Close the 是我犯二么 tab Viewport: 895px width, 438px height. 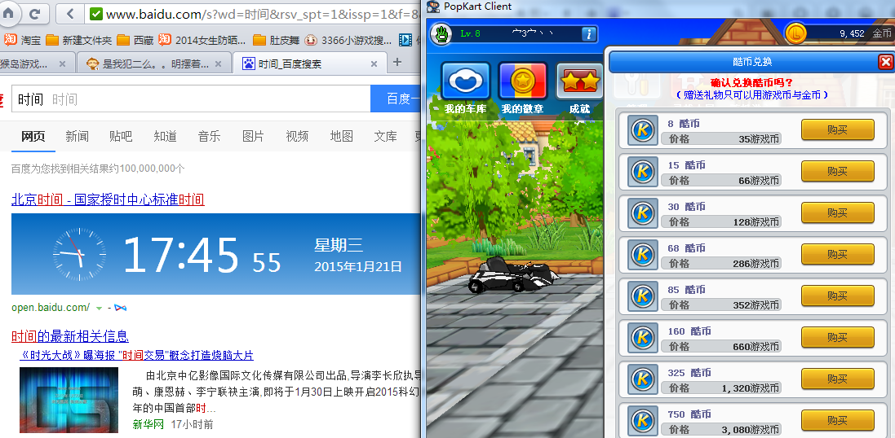point(219,64)
